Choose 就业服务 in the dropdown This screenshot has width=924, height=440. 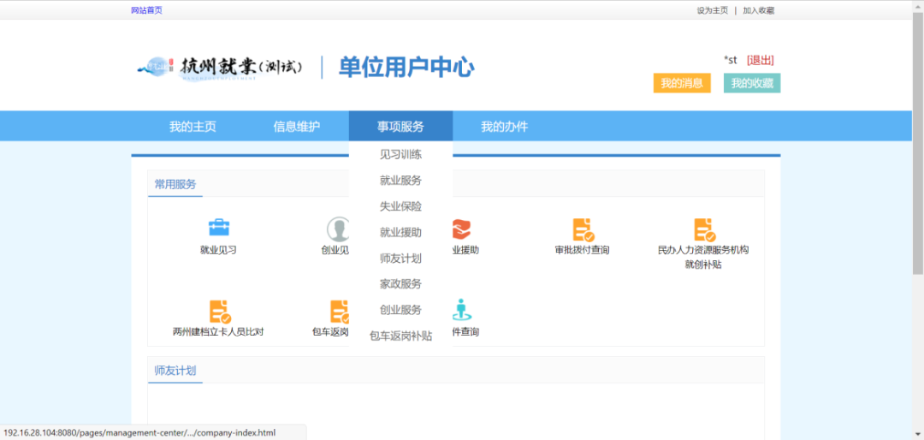click(400, 181)
